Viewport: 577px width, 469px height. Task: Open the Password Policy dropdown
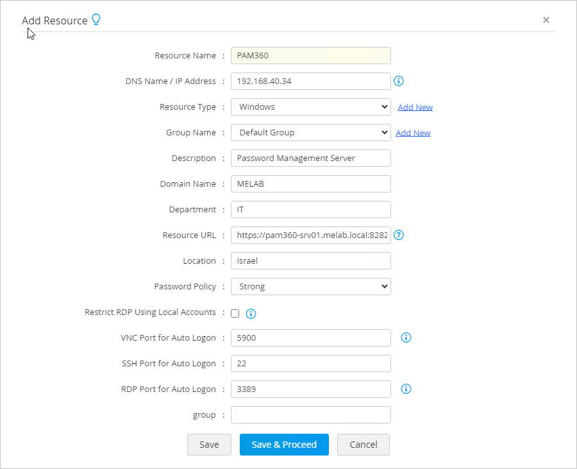pyautogui.click(x=310, y=287)
